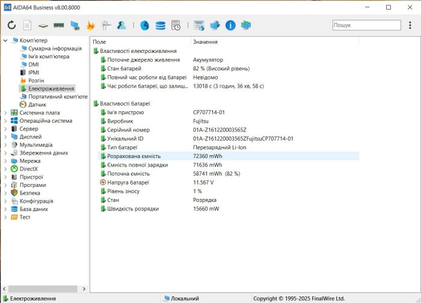Expand the Дисплей node chevron

5,137
